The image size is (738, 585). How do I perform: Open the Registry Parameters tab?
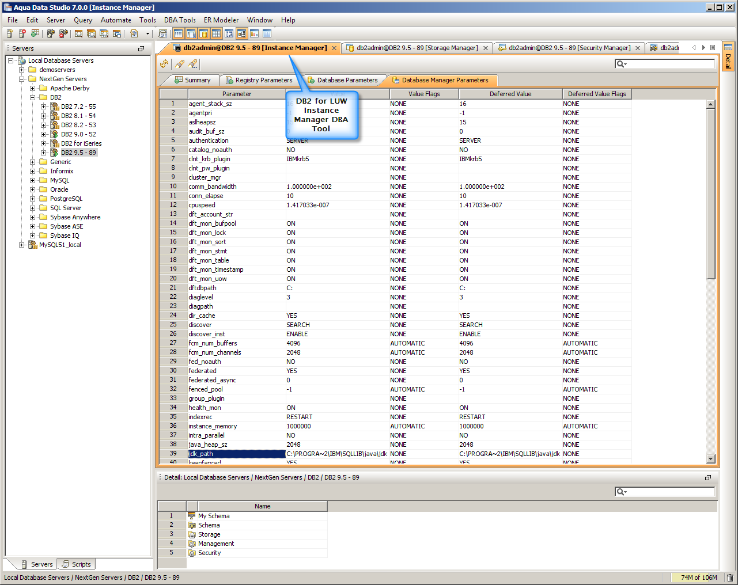click(259, 80)
